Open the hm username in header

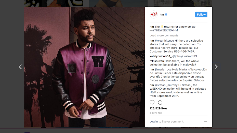click(x=162, y=14)
